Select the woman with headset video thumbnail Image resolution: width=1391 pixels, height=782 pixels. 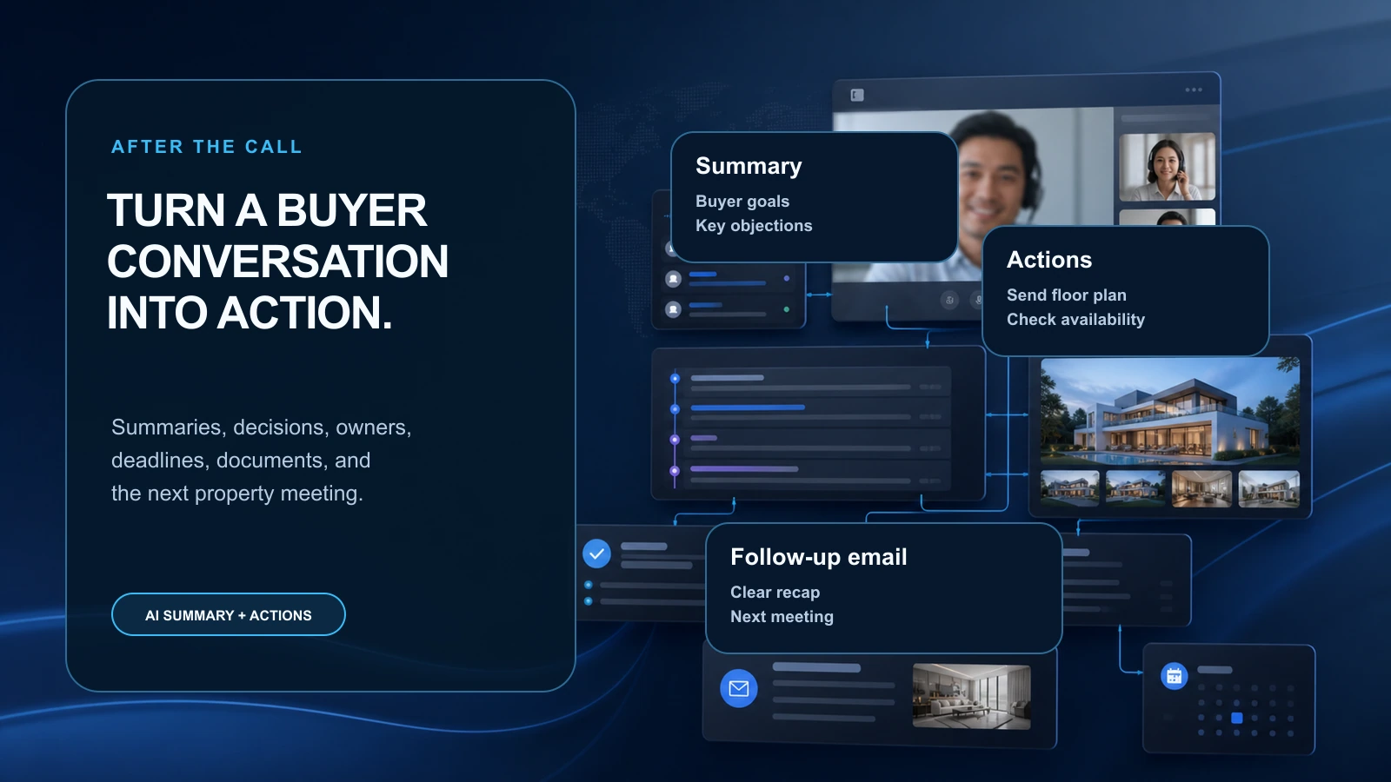pyautogui.click(x=1167, y=167)
